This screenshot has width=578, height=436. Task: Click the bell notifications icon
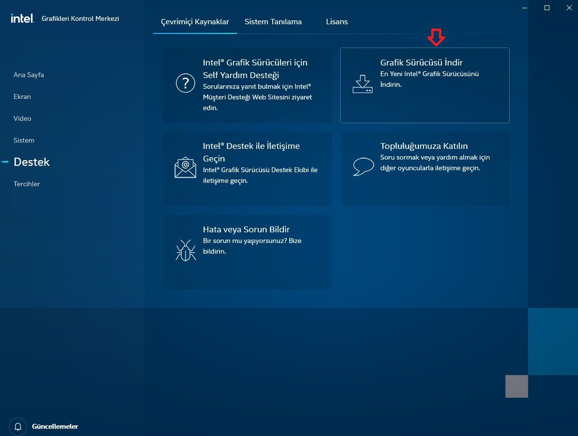click(18, 427)
